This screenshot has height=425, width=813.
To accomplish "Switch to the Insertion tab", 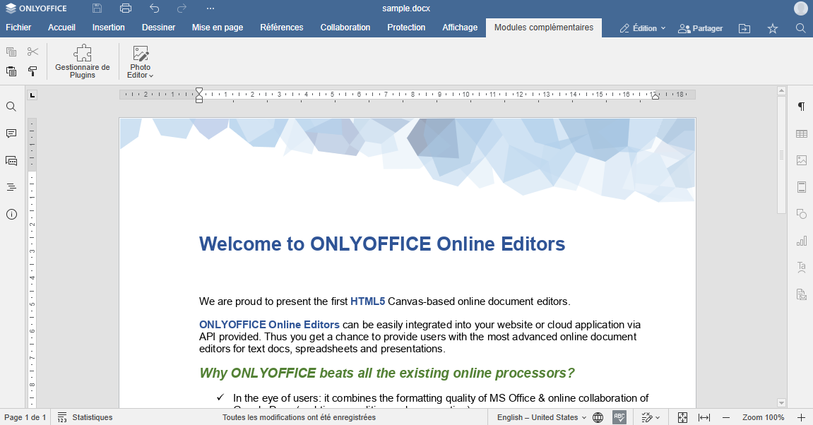I will point(108,28).
